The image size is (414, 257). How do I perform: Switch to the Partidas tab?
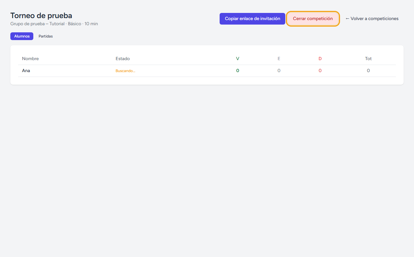(46, 36)
